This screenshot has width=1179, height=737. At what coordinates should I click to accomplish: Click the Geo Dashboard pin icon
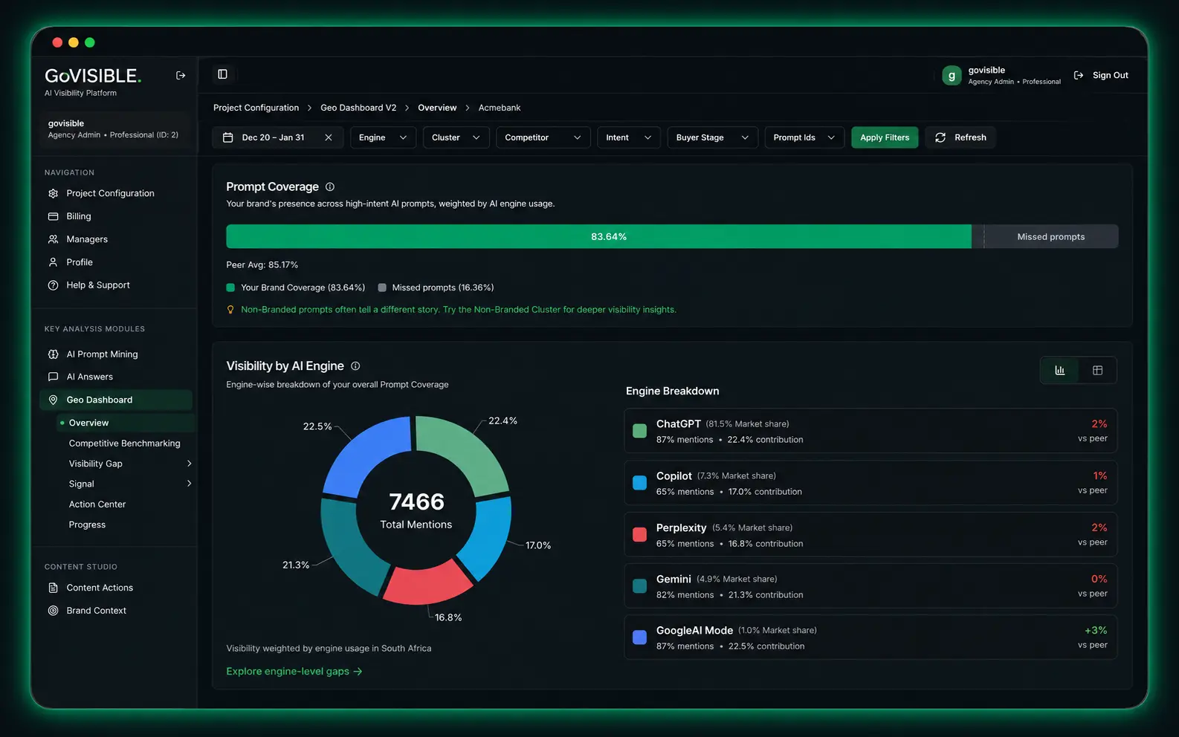point(54,400)
